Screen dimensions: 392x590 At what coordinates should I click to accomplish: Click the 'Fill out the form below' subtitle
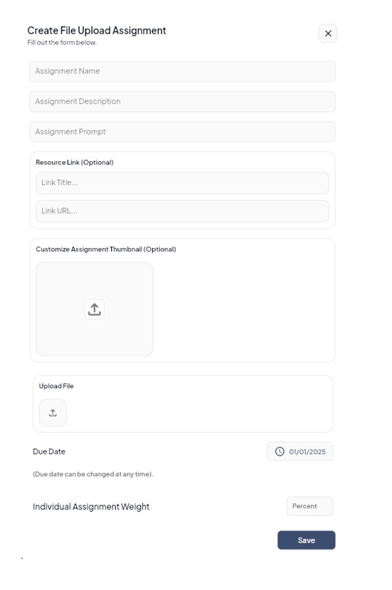point(62,42)
